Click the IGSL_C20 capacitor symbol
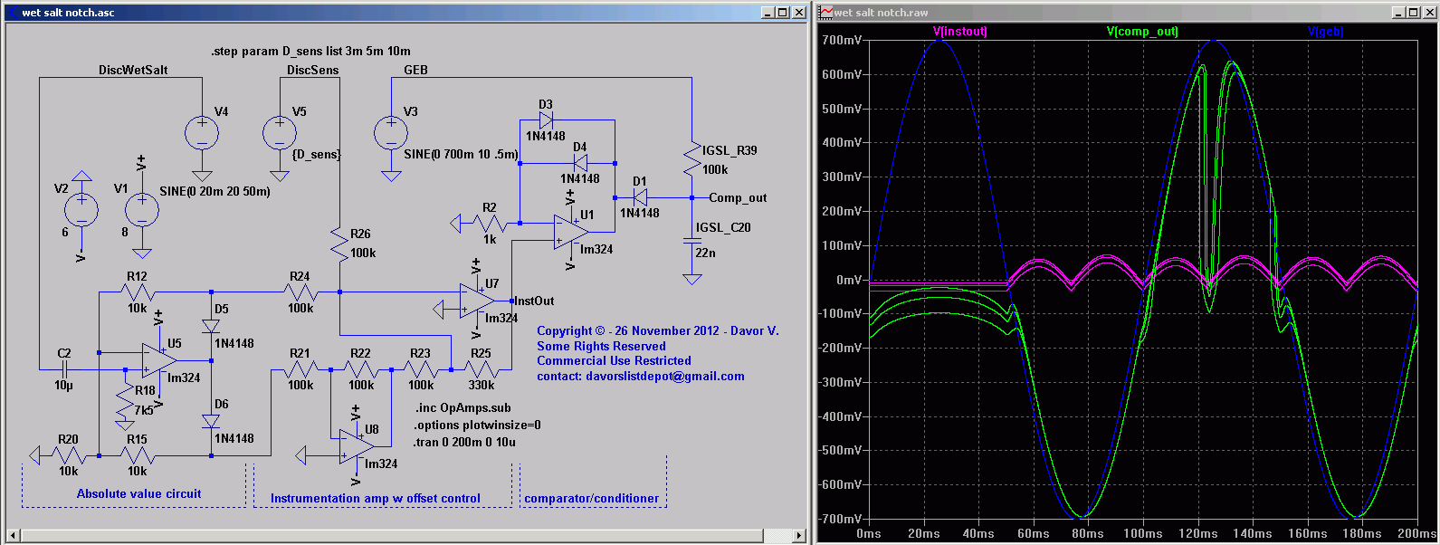The image size is (1440, 545). [x=691, y=242]
